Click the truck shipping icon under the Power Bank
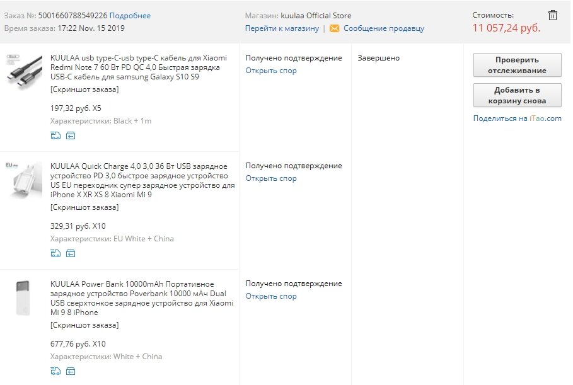This screenshot has height=385, width=573. coord(55,372)
